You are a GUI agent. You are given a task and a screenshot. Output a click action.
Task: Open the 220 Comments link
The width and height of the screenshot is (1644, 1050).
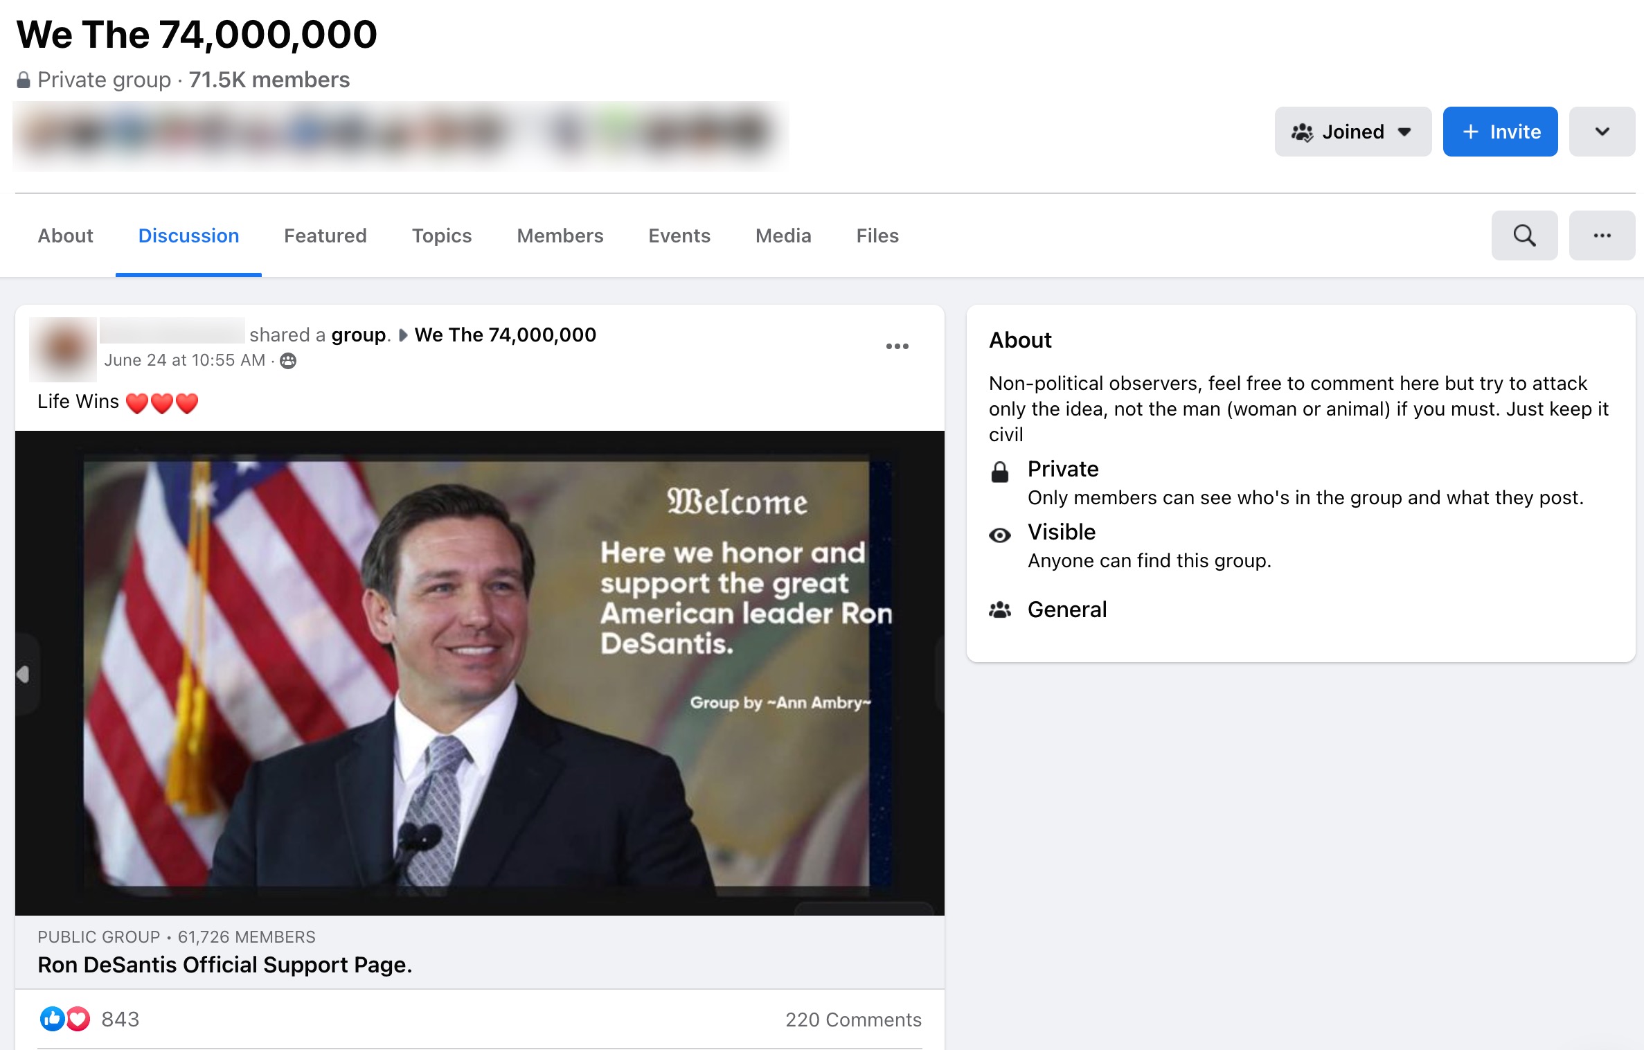[x=853, y=1019]
